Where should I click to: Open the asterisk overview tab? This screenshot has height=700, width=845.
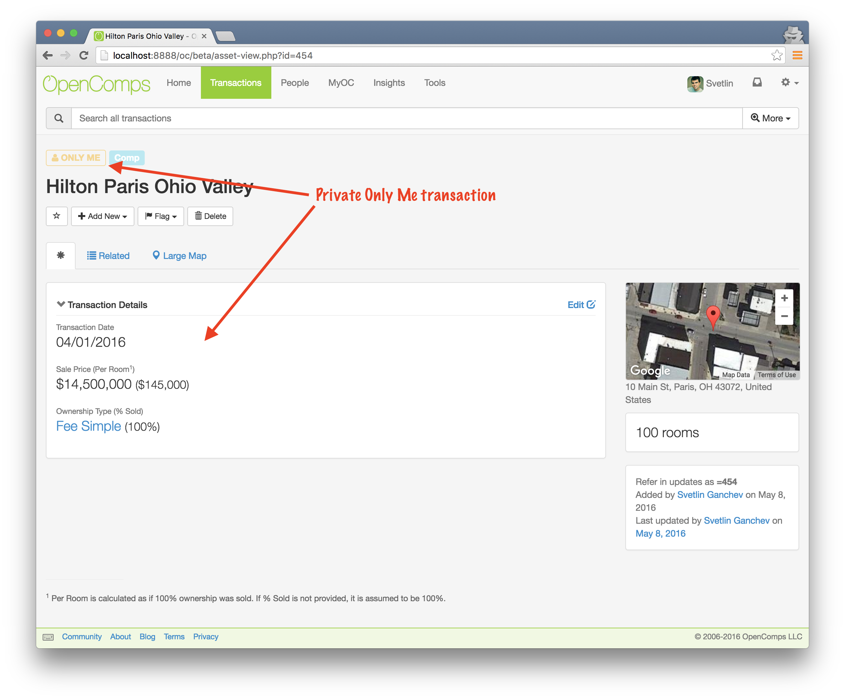pyautogui.click(x=61, y=255)
